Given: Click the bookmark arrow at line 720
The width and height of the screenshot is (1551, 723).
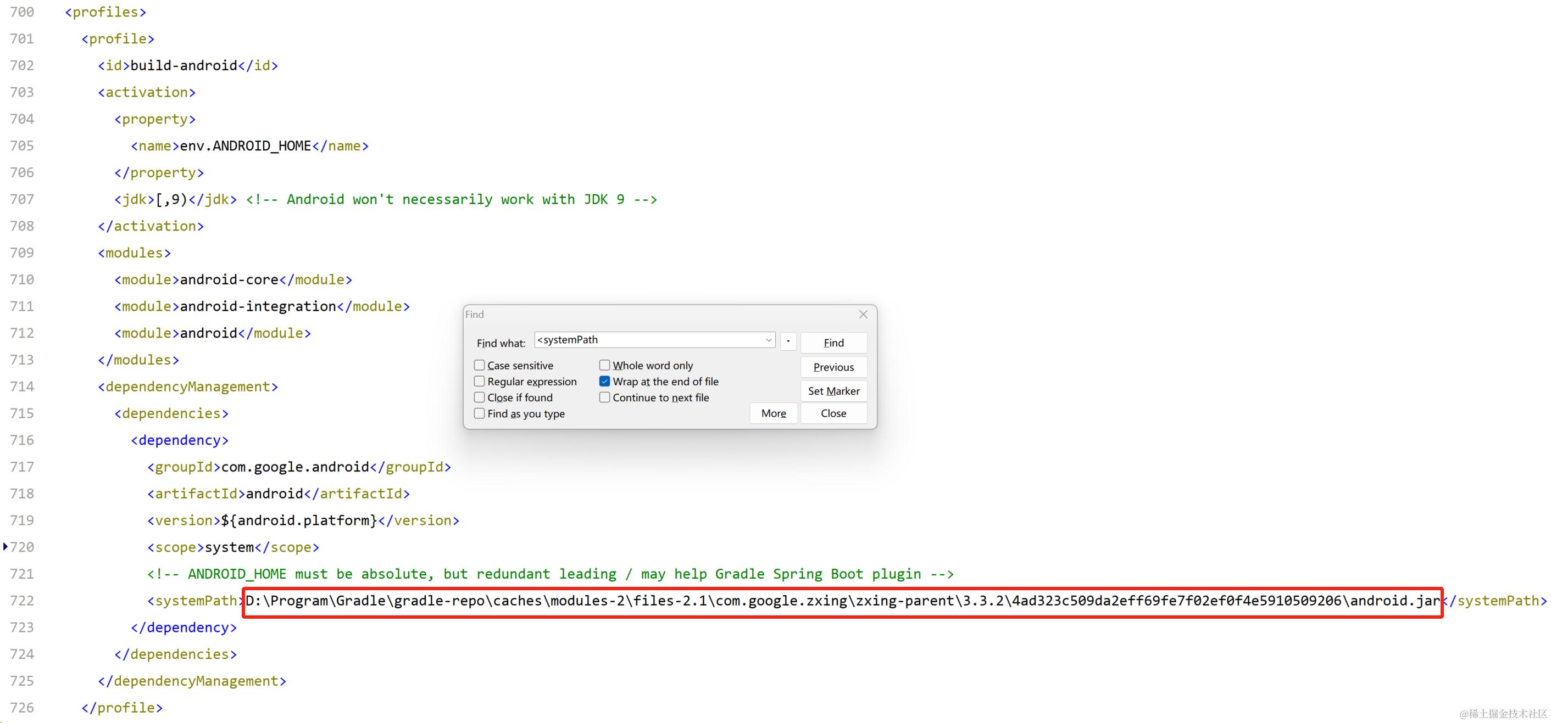Looking at the screenshot, I should (x=5, y=546).
